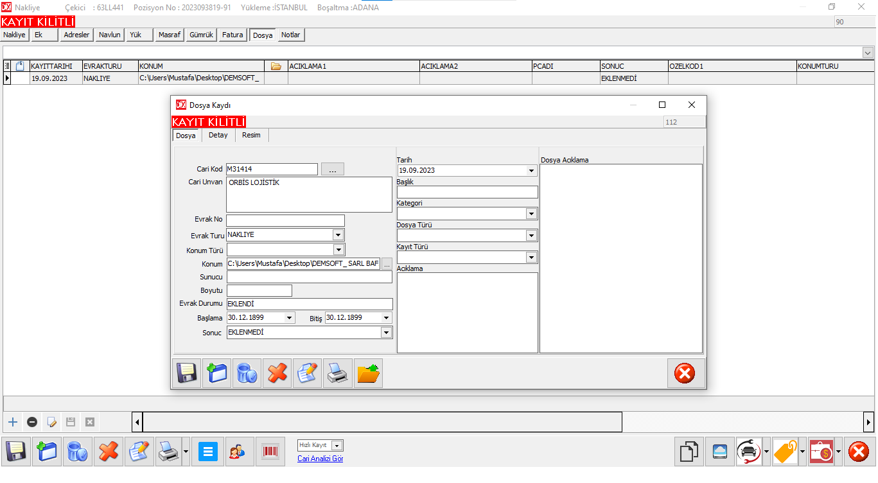
Task: Open the Detay tab in Dosya Kaydı
Action: [218, 136]
